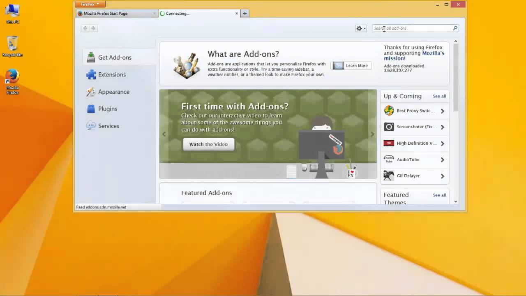Viewport: 526px width, 296px height.
Task: Click the What are Add-ons heading
Action: click(x=243, y=54)
